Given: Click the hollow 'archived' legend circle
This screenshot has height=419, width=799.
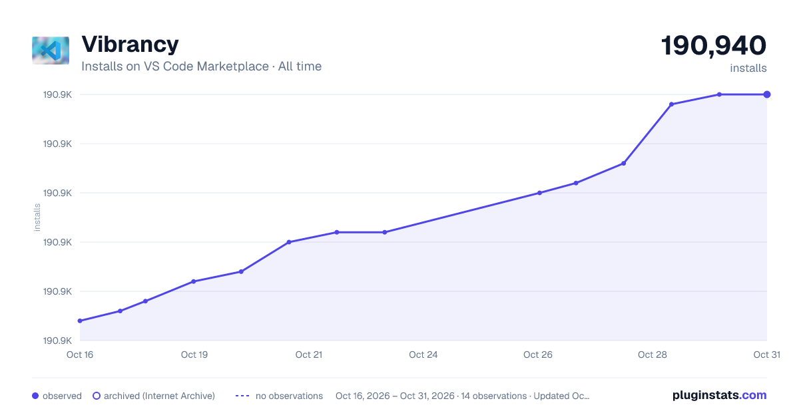Looking at the screenshot, I should tap(97, 396).
